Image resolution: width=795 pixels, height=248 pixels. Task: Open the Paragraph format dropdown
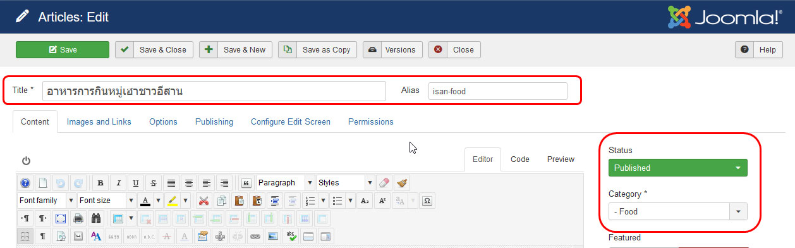[286, 183]
